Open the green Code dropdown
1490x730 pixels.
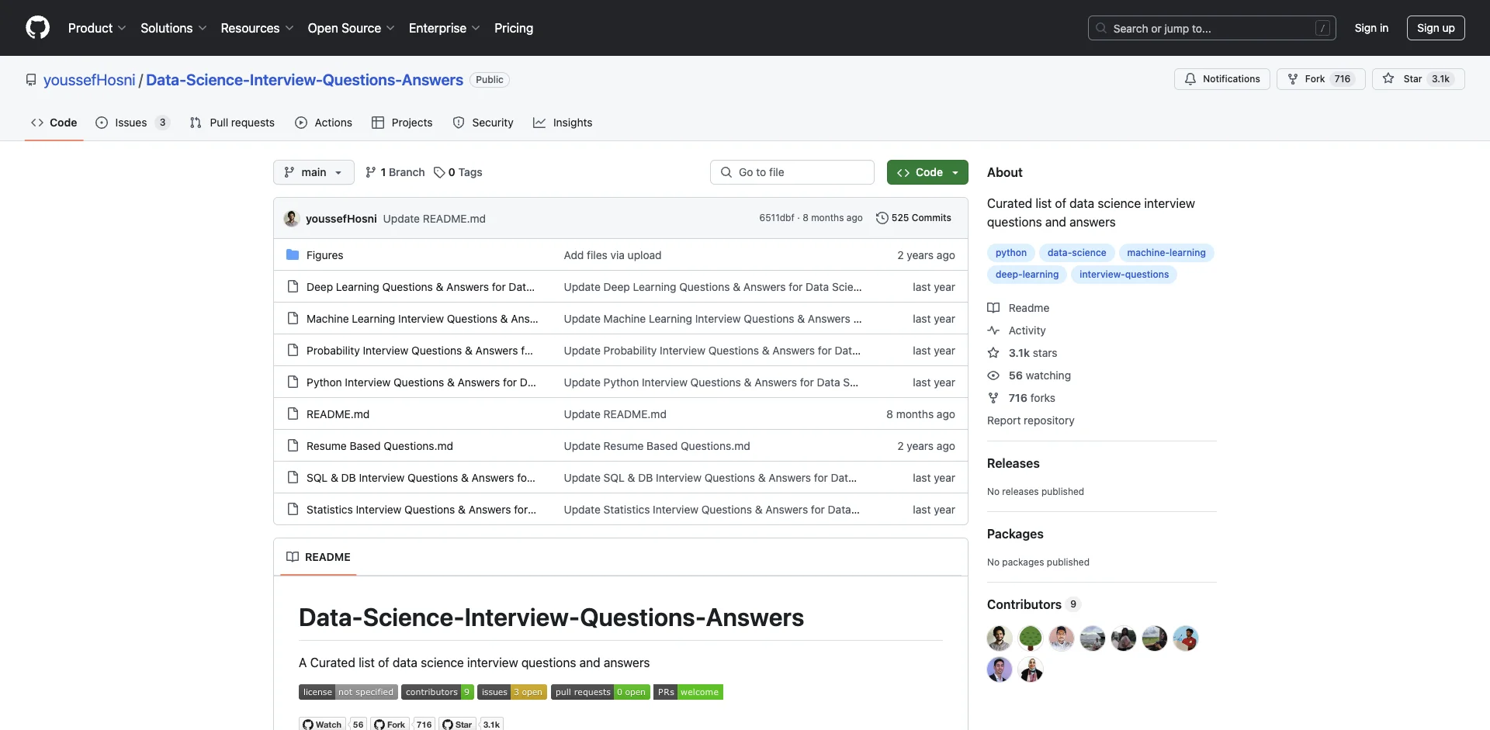click(x=927, y=172)
